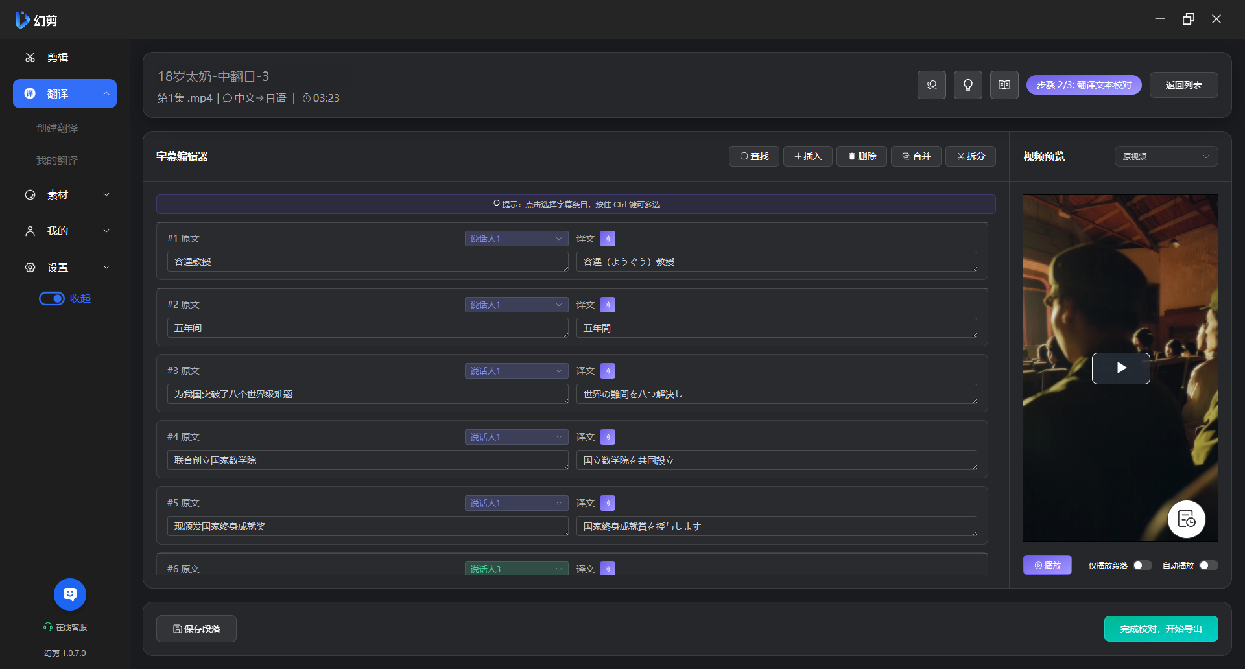The height and width of the screenshot is (669, 1245).
Task: Open speaker dropdown for subtitle #2
Action: (516, 305)
